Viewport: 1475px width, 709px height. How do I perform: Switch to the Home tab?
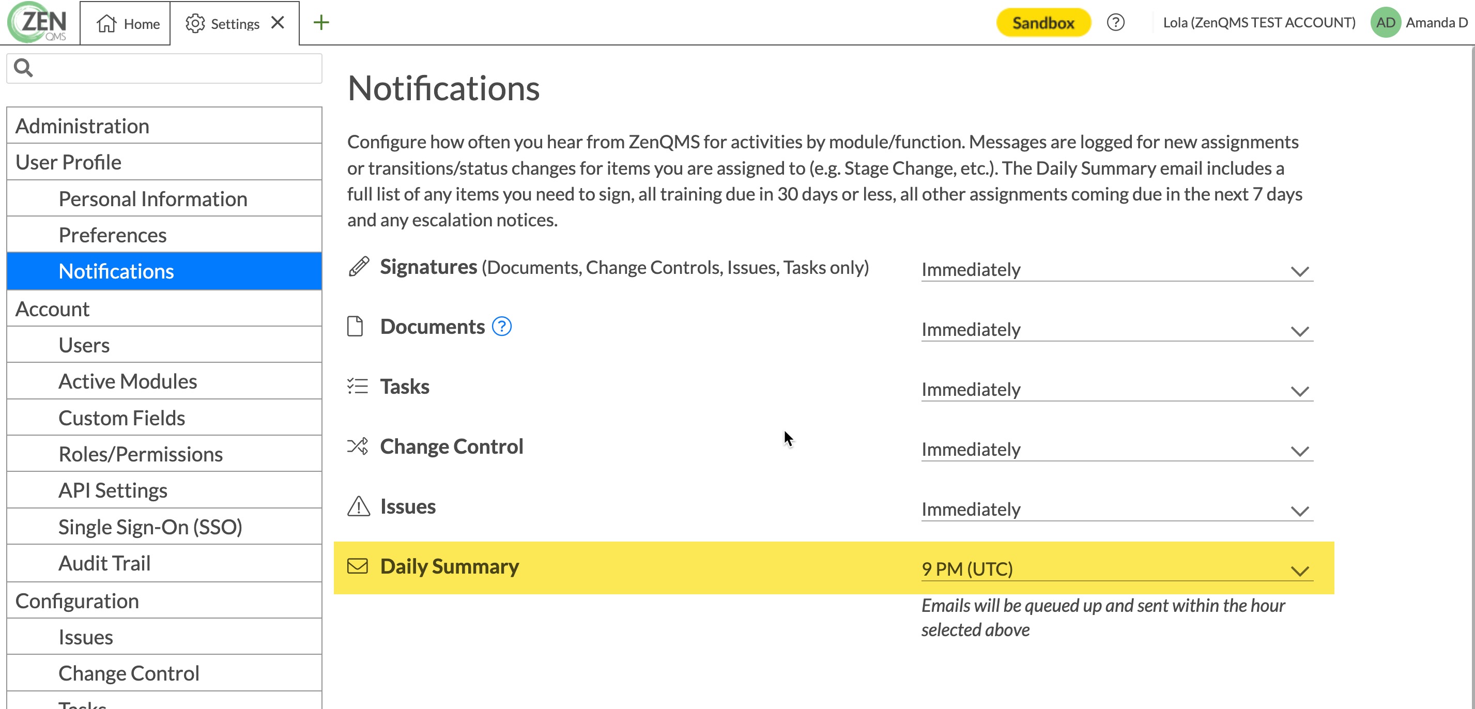point(128,23)
